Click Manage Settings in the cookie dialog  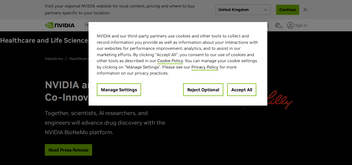pos(119,90)
